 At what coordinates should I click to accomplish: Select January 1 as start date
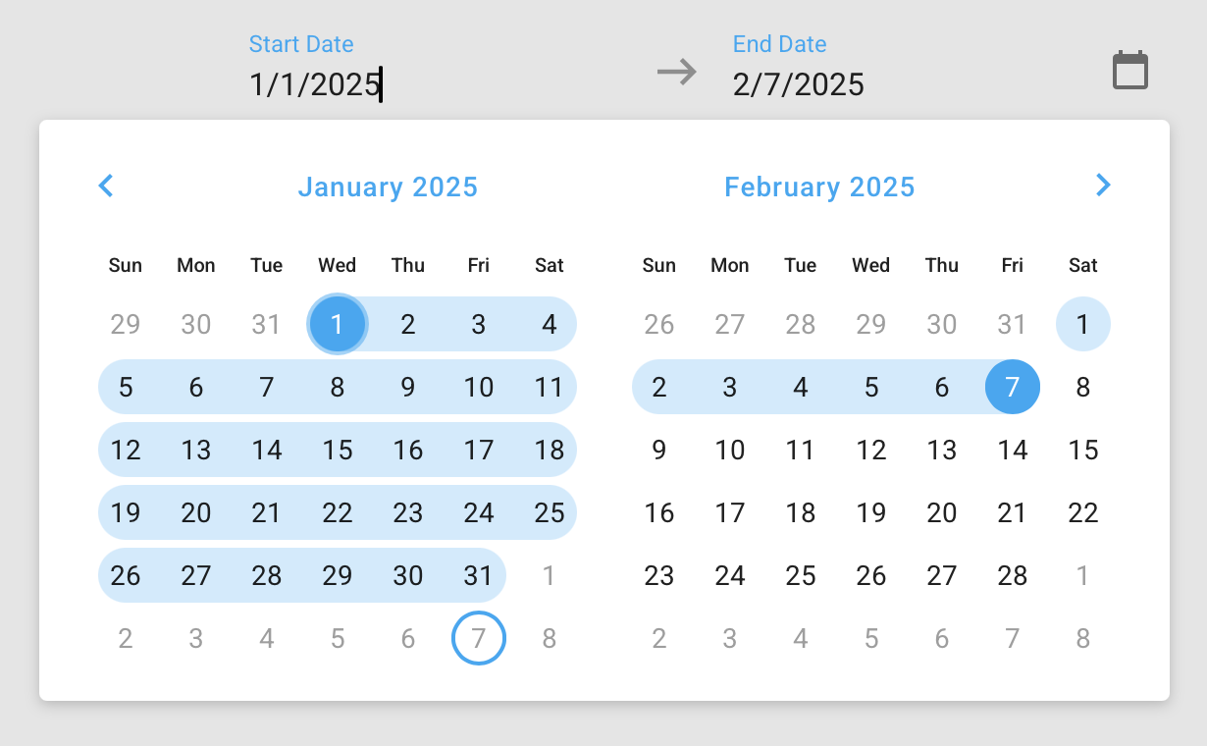pos(338,324)
